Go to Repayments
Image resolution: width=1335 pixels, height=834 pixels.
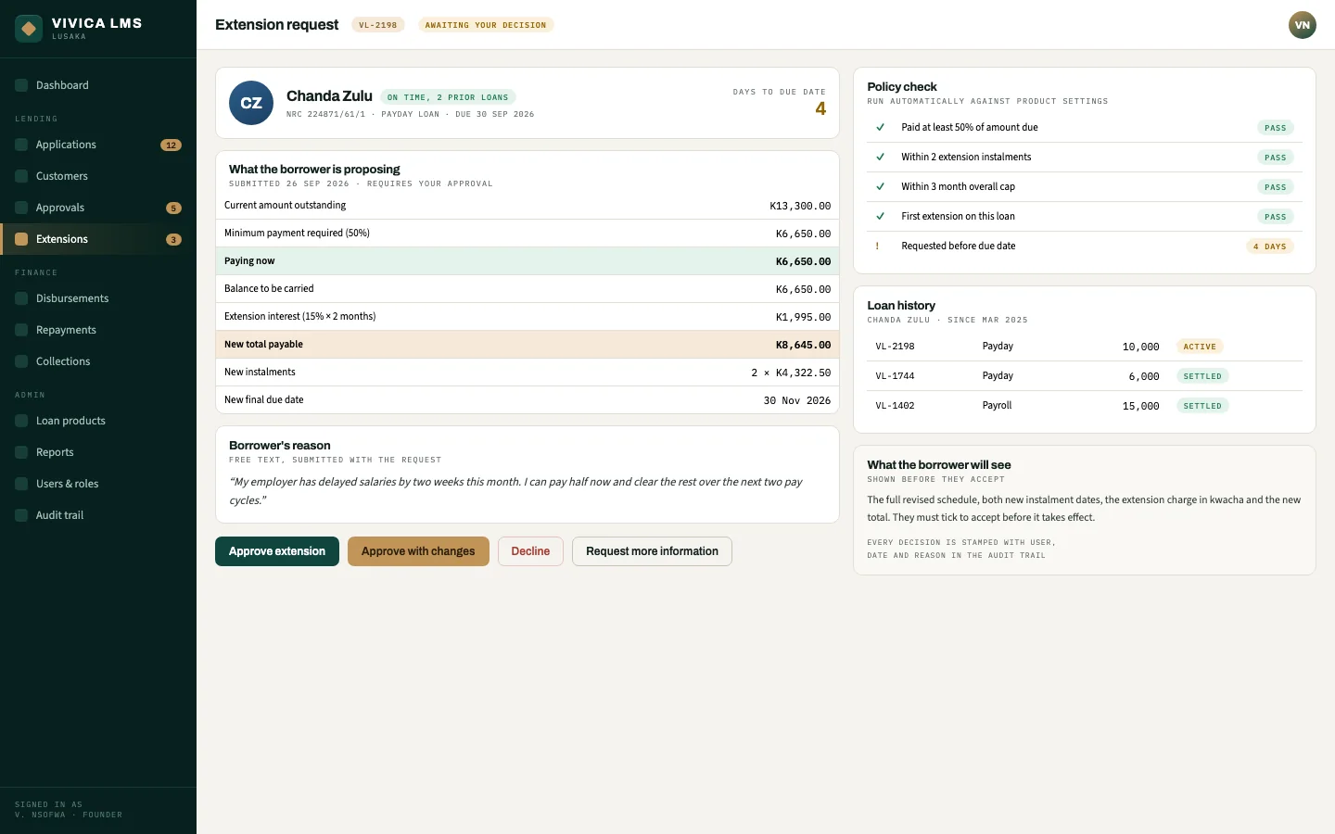click(x=98, y=330)
